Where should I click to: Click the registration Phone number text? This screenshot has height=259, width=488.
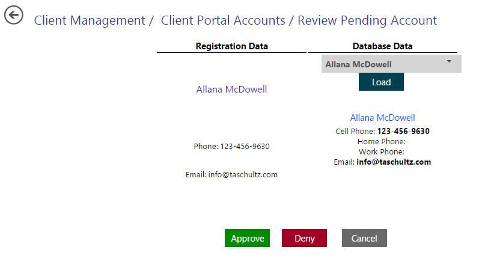(x=244, y=146)
